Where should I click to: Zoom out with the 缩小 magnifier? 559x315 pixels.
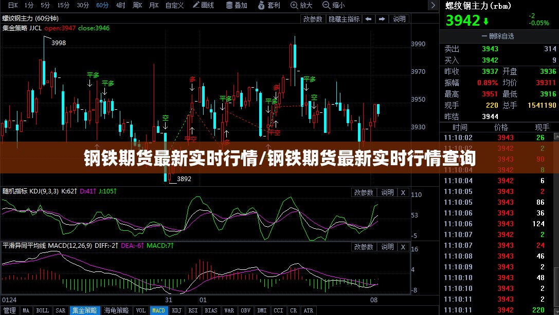click(x=334, y=5)
